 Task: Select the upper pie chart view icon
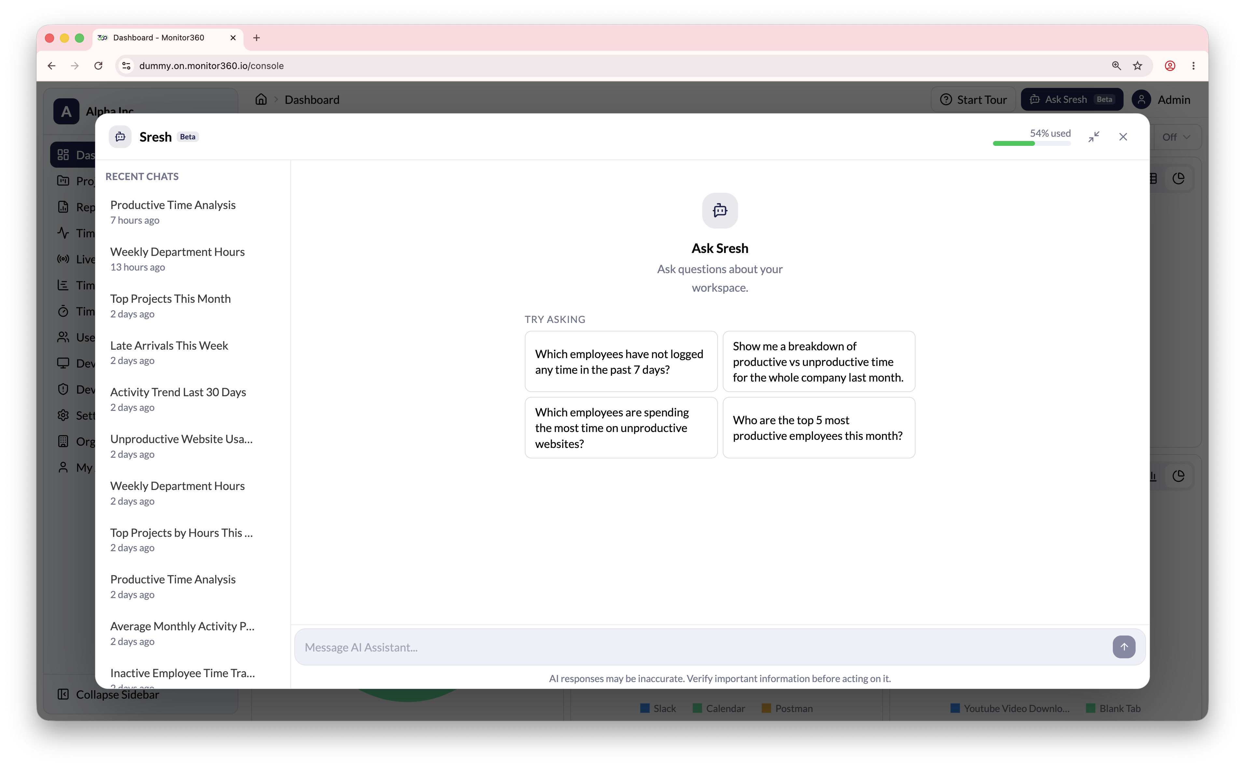pos(1178,178)
